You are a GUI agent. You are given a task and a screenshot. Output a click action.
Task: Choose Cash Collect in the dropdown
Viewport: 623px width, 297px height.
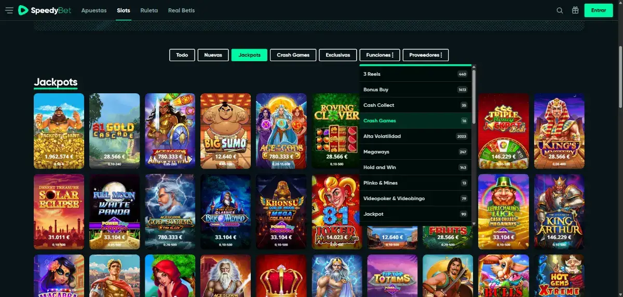click(x=415, y=105)
